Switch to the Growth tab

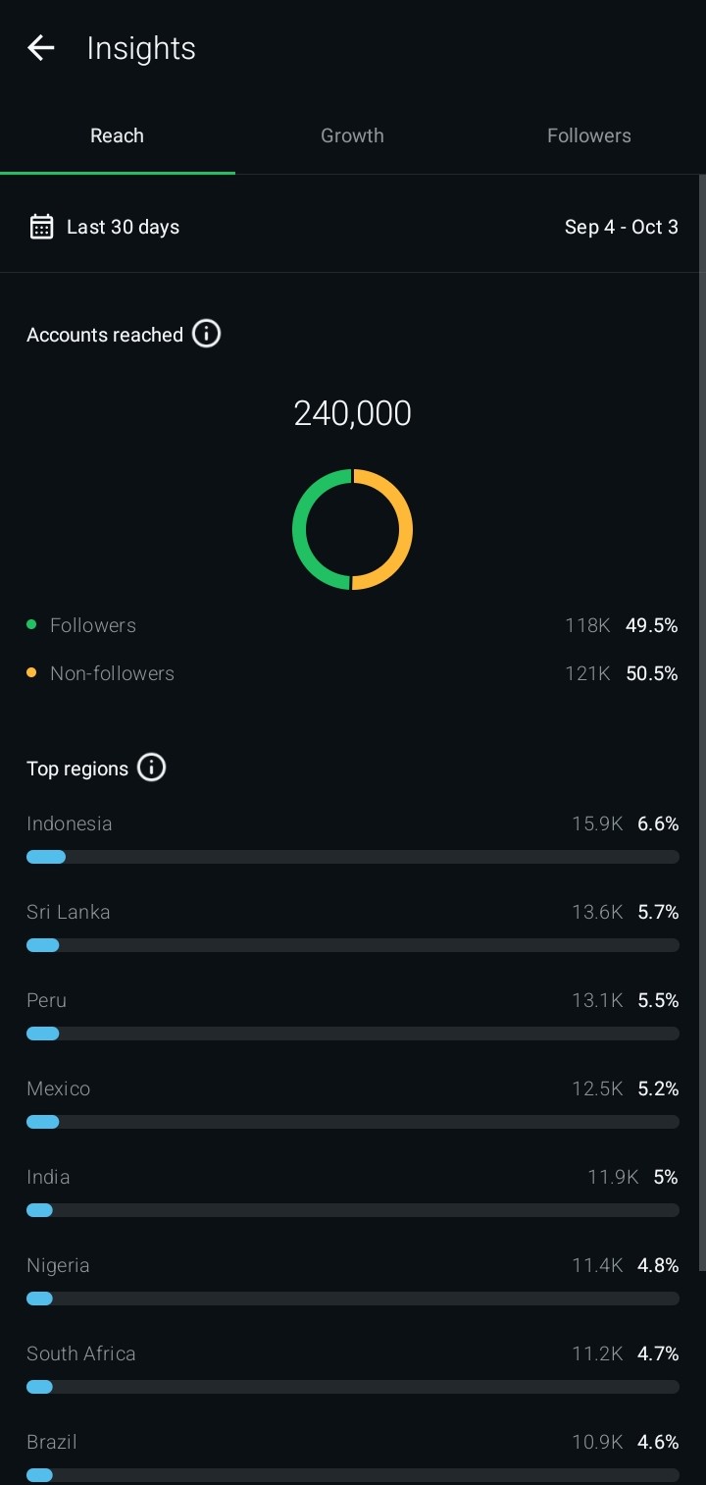352,135
